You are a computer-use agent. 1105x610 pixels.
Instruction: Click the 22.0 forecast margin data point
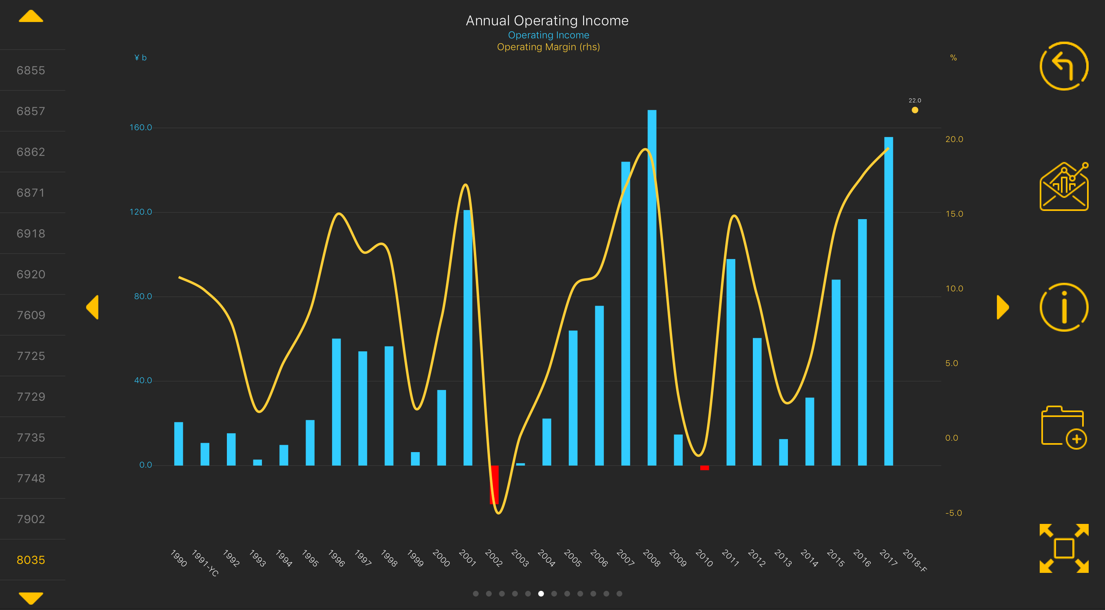(x=915, y=110)
